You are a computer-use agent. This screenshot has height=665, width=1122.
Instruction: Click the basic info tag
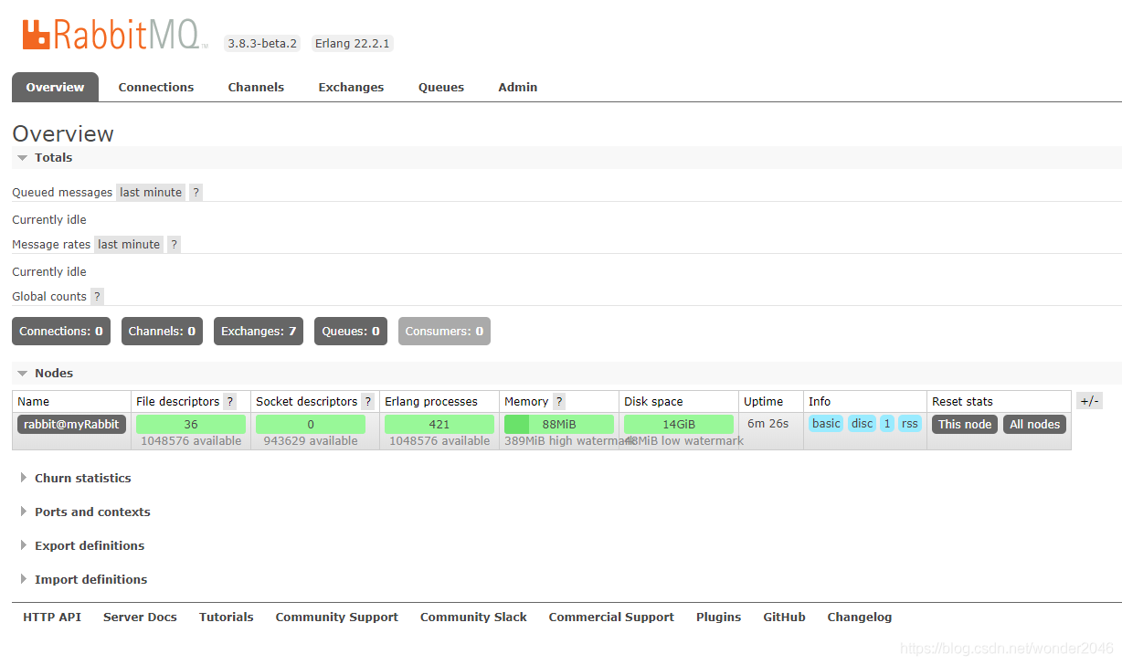click(826, 424)
